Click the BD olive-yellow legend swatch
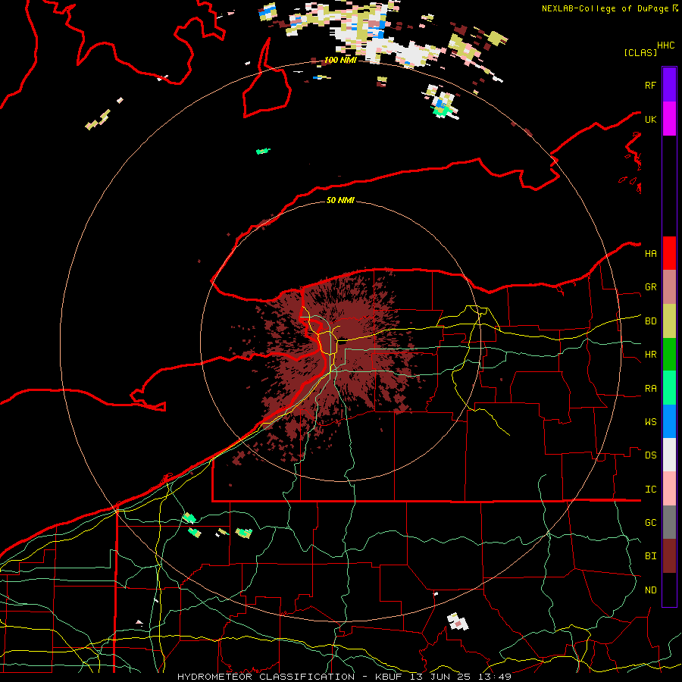Viewport: 682px width, 682px height. (x=669, y=321)
